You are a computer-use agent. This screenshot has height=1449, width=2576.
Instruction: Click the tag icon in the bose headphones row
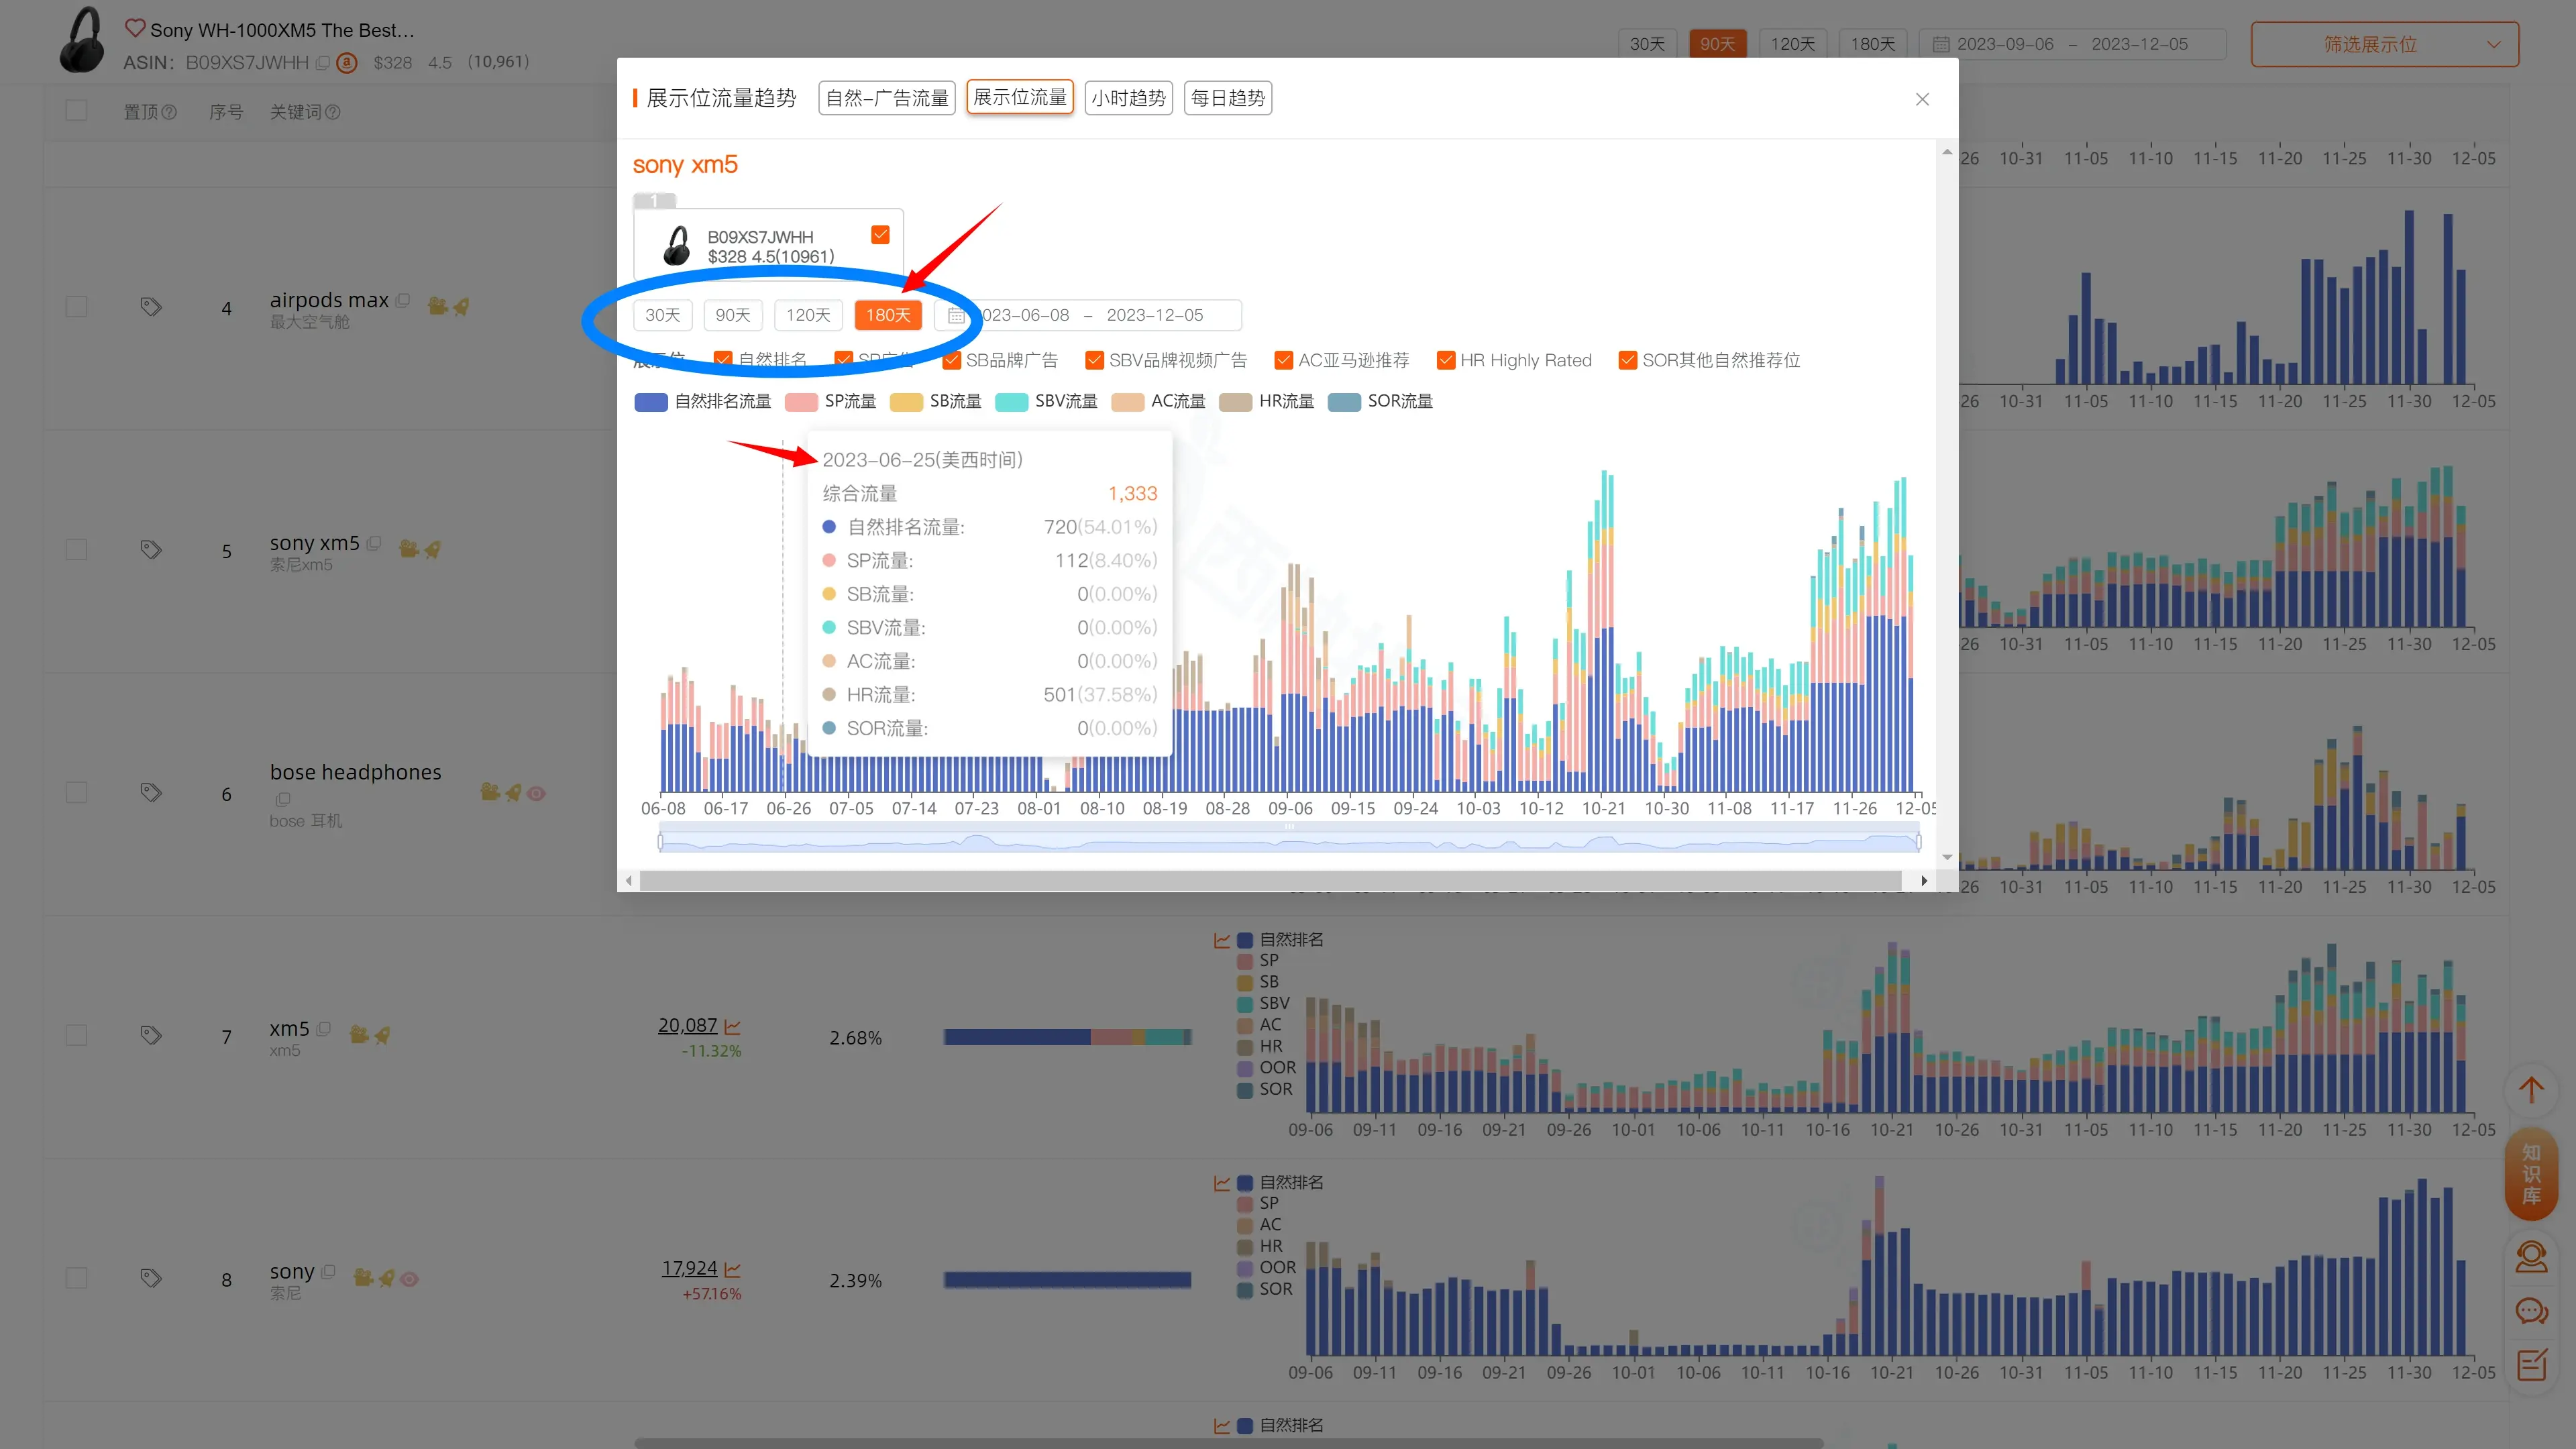[151, 792]
